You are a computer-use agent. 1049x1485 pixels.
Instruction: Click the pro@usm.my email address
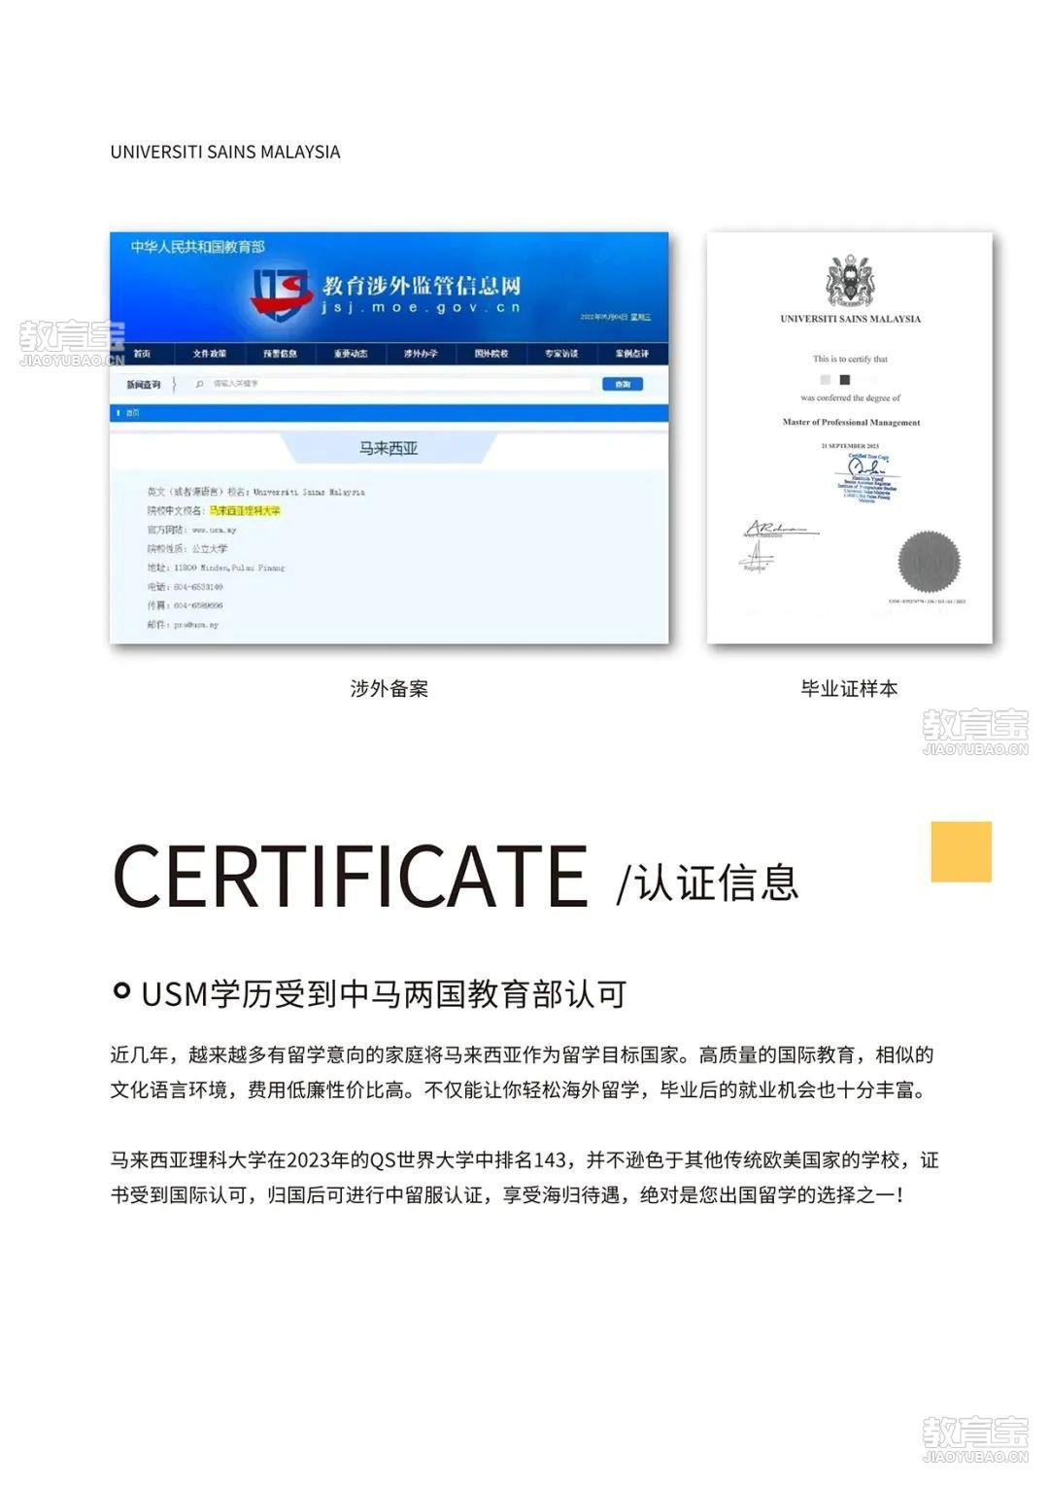pos(196,625)
